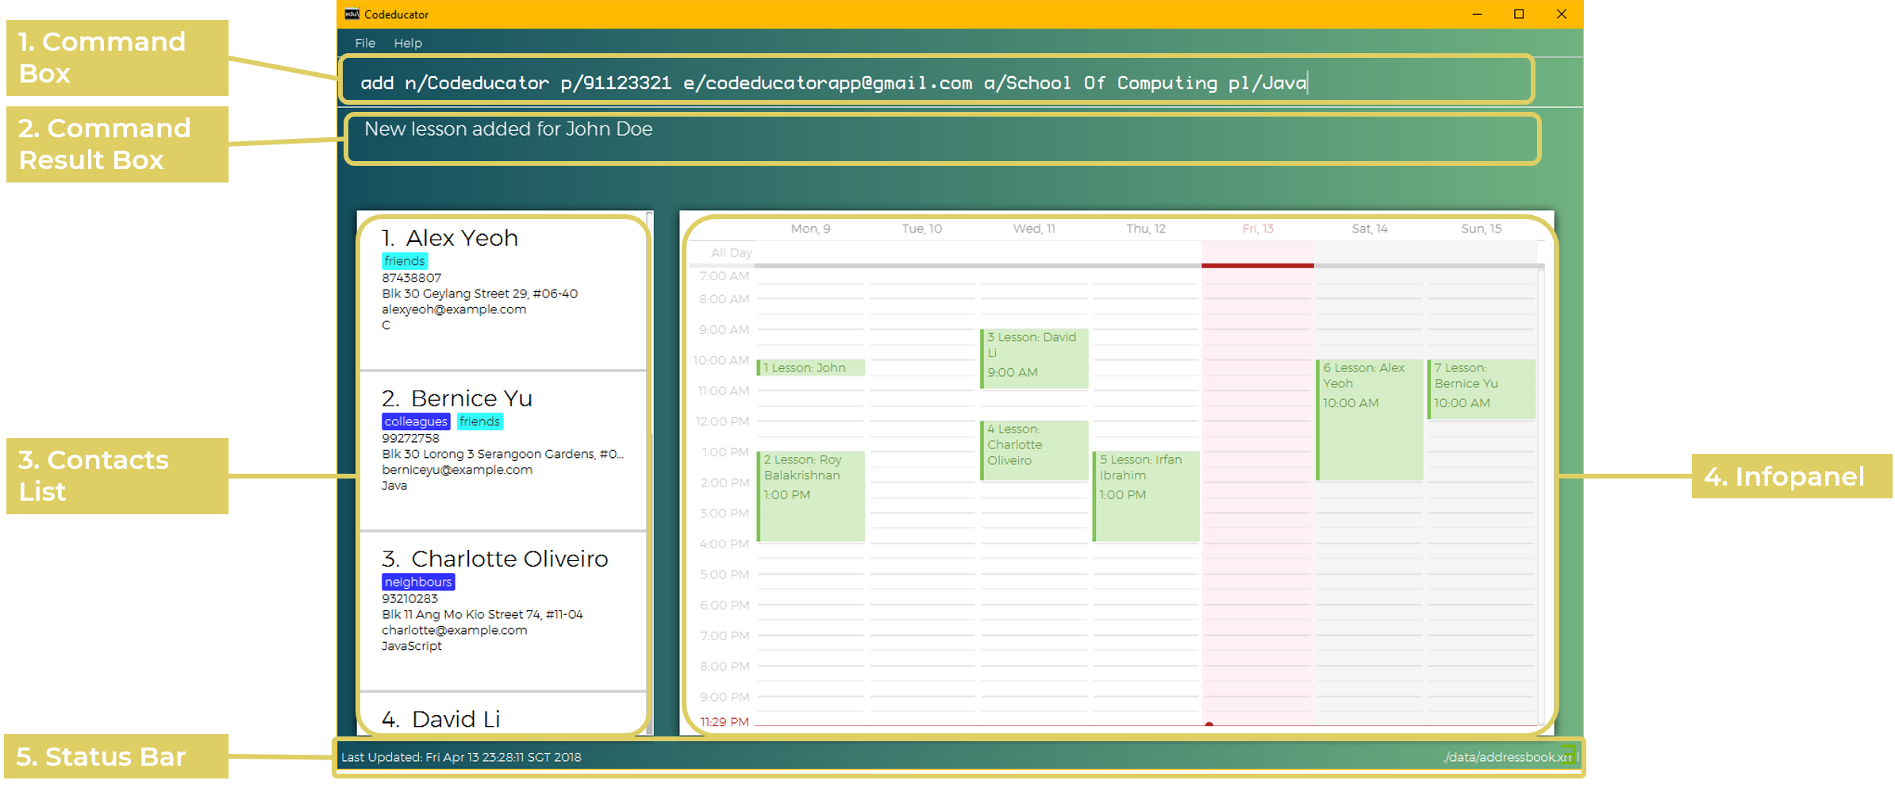Open the Help menu
Image resolution: width=1895 pixels, height=788 pixels.
[408, 43]
